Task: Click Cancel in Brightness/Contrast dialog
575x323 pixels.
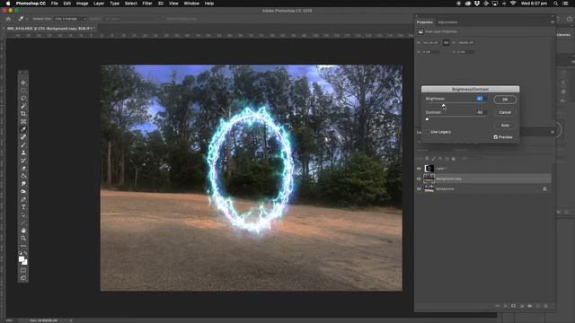Action: [505, 112]
